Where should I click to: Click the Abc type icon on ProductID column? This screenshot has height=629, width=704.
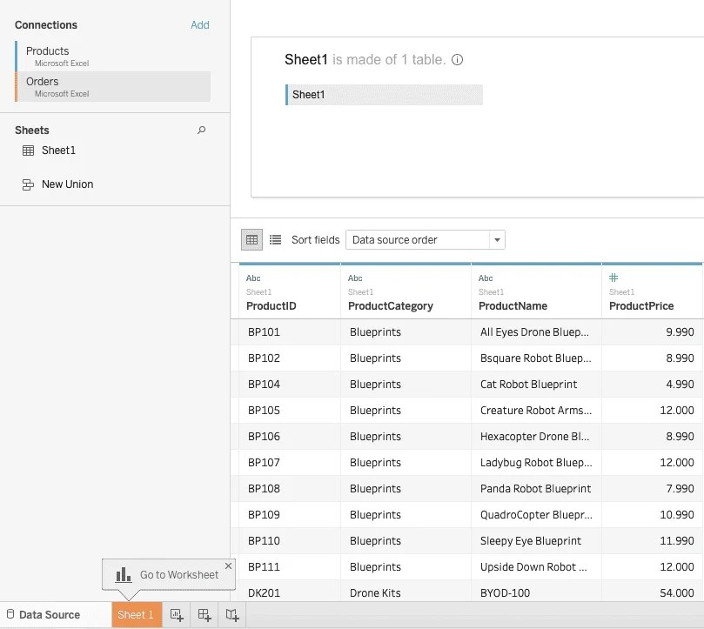tap(252, 278)
